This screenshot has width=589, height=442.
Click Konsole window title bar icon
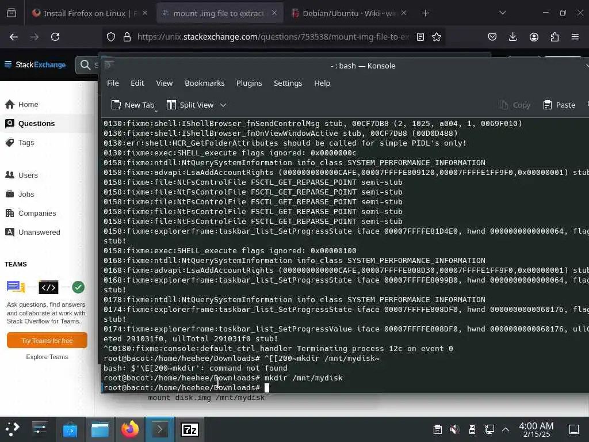point(109,65)
